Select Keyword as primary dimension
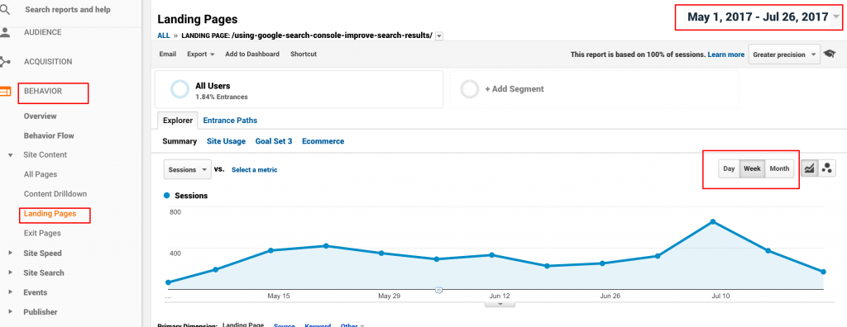 click(x=318, y=325)
